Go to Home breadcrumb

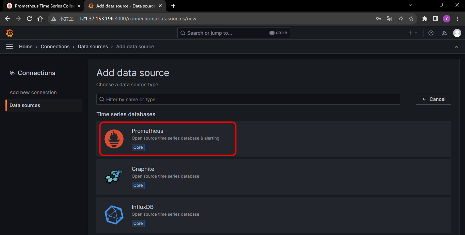[x=26, y=47]
